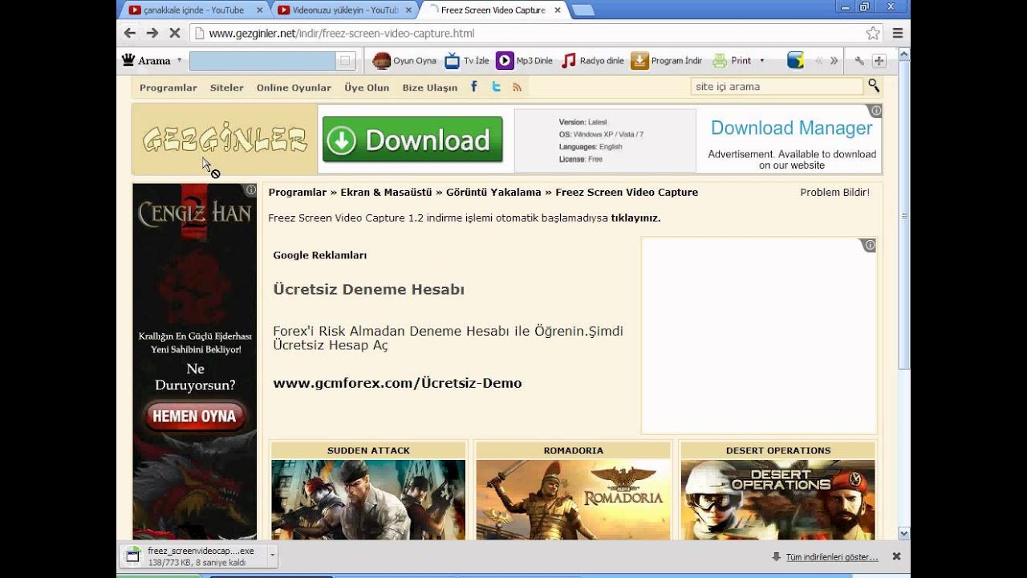Click the Program İndir toolbar button
The height and width of the screenshot is (578, 1027).
click(x=667, y=60)
